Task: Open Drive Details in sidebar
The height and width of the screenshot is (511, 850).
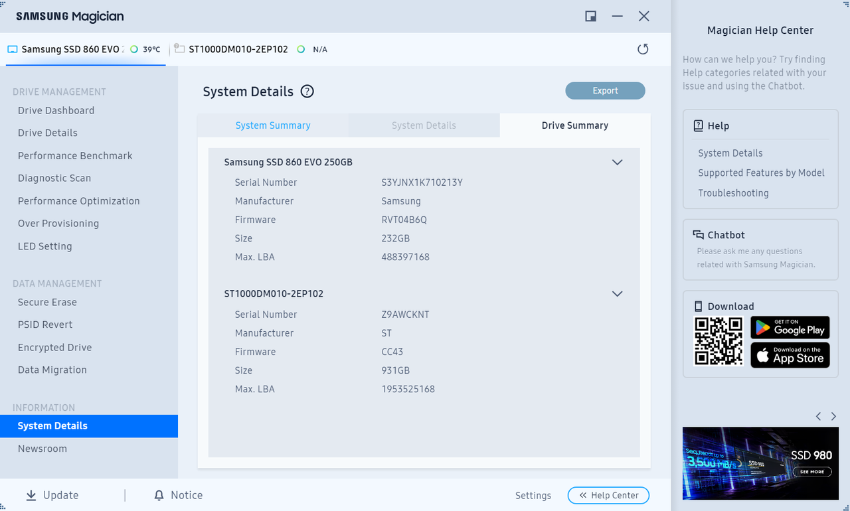Action: (48, 133)
